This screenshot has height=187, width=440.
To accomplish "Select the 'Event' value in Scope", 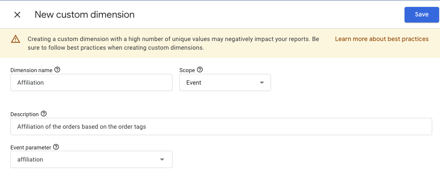I will pyautogui.click(x=194, y=83).
